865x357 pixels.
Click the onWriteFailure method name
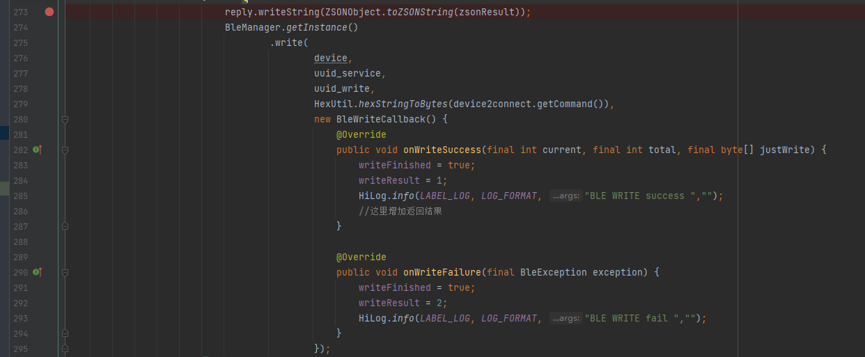click(442, 272)
